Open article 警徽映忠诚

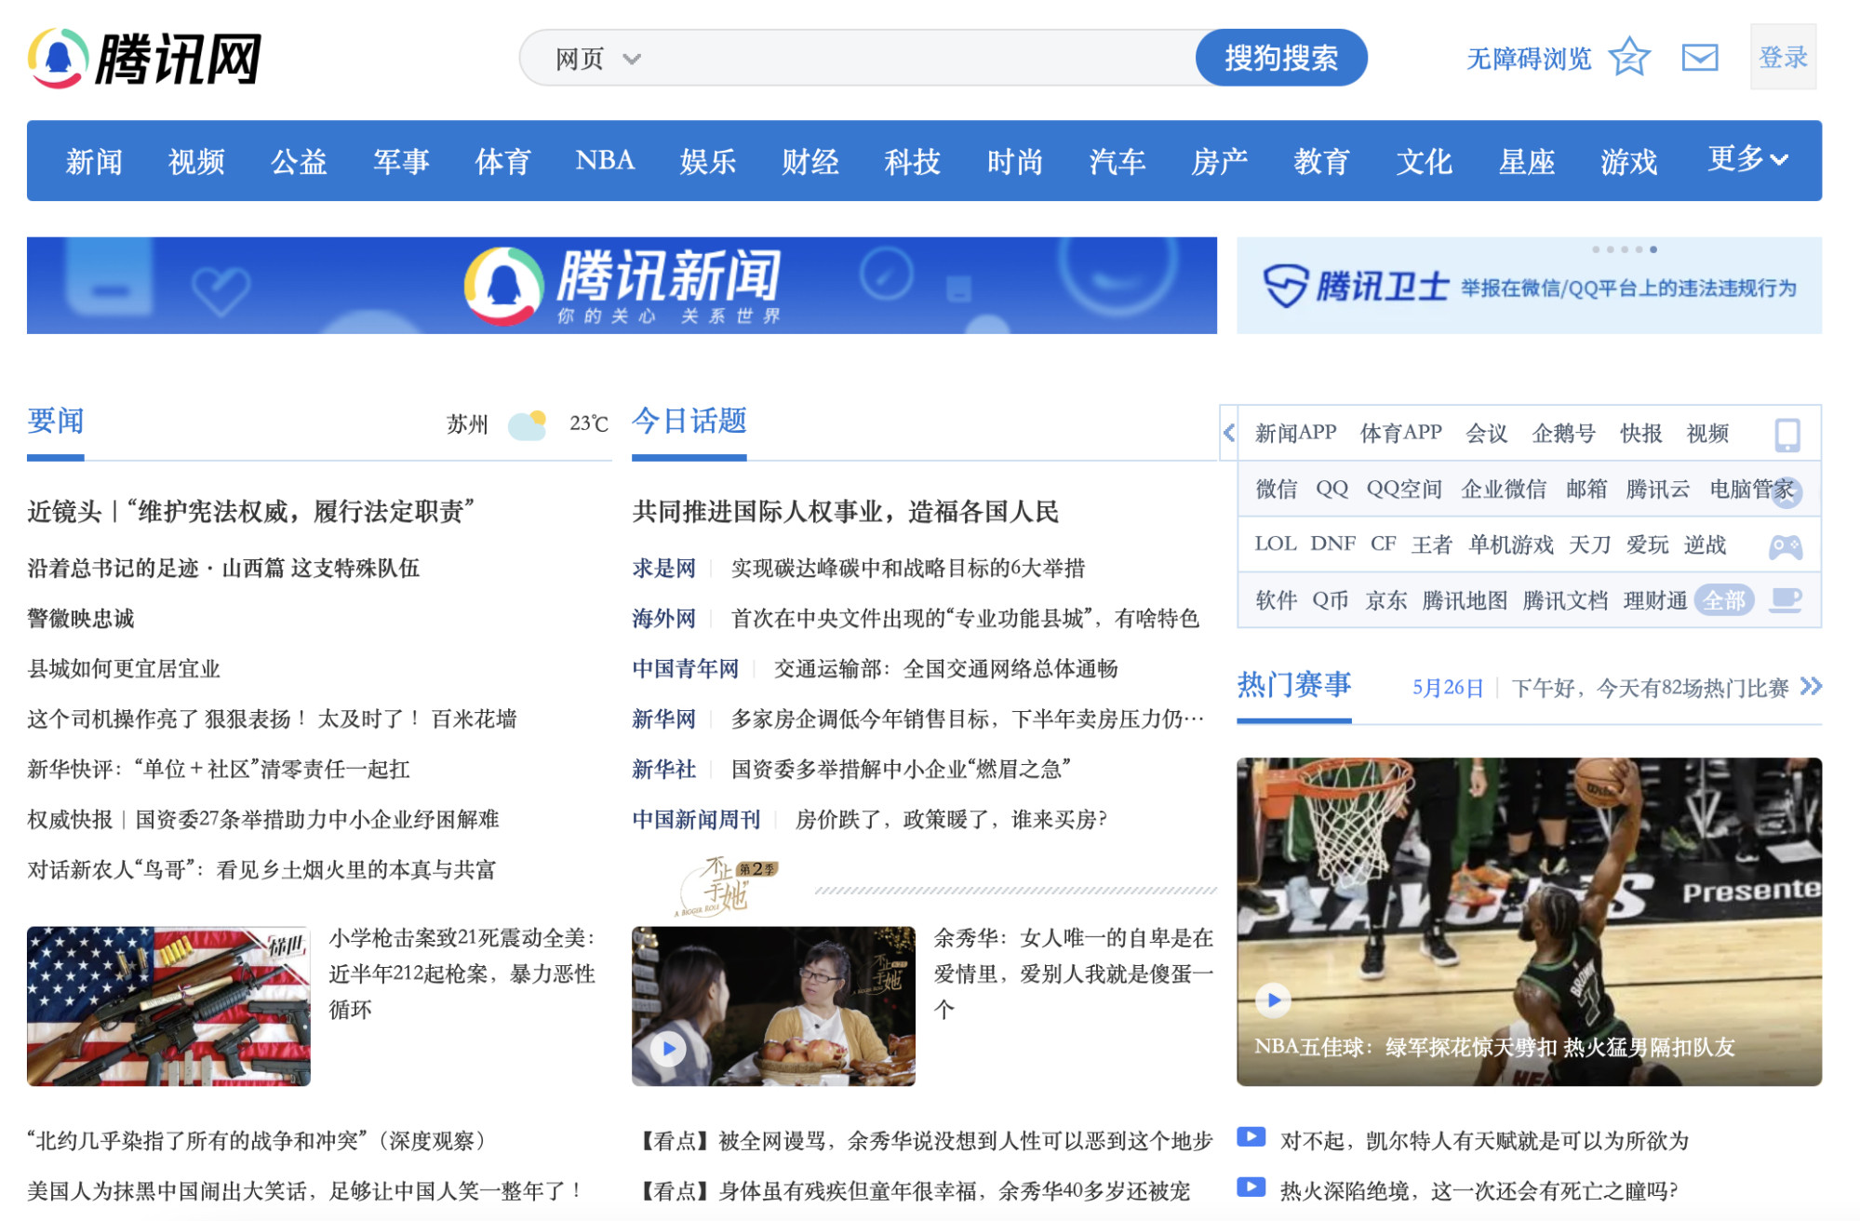tap(81, 618)
